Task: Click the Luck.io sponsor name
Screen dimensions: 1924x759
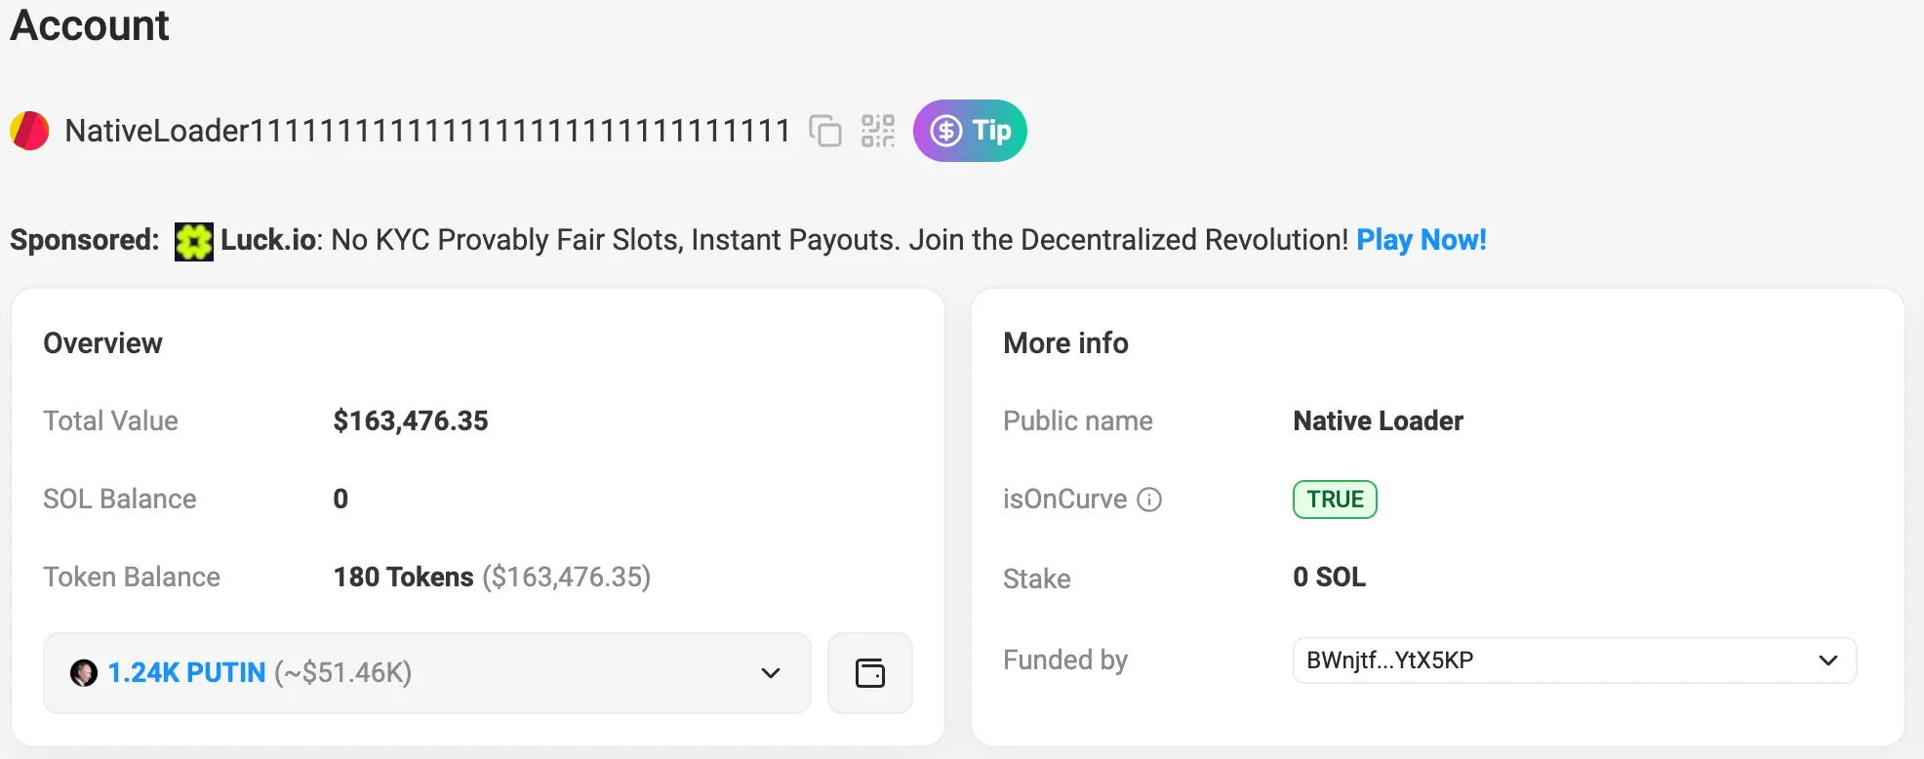Action: 268,240
